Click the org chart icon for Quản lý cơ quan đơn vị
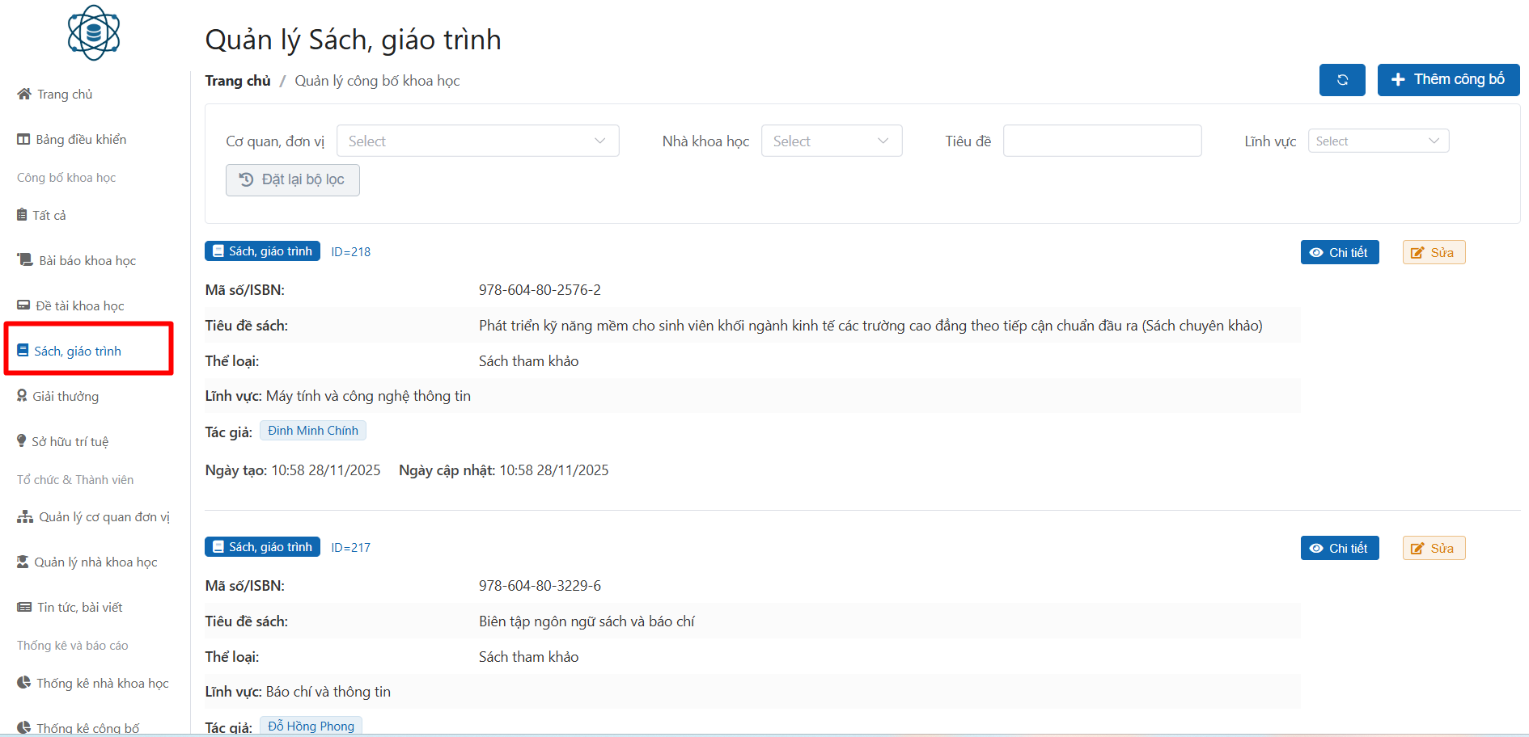Screen dimensions: 1529x737 pyautogui.click(x=25, y=517)
